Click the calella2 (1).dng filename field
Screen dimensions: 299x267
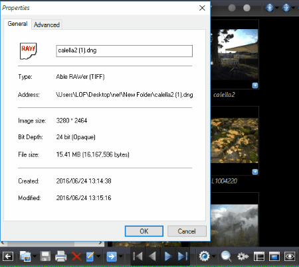pyautogui.click(x=124, y=51)
